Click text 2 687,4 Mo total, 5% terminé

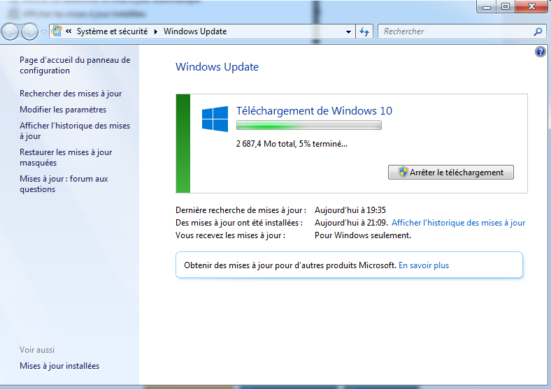(x=292, y=144)
